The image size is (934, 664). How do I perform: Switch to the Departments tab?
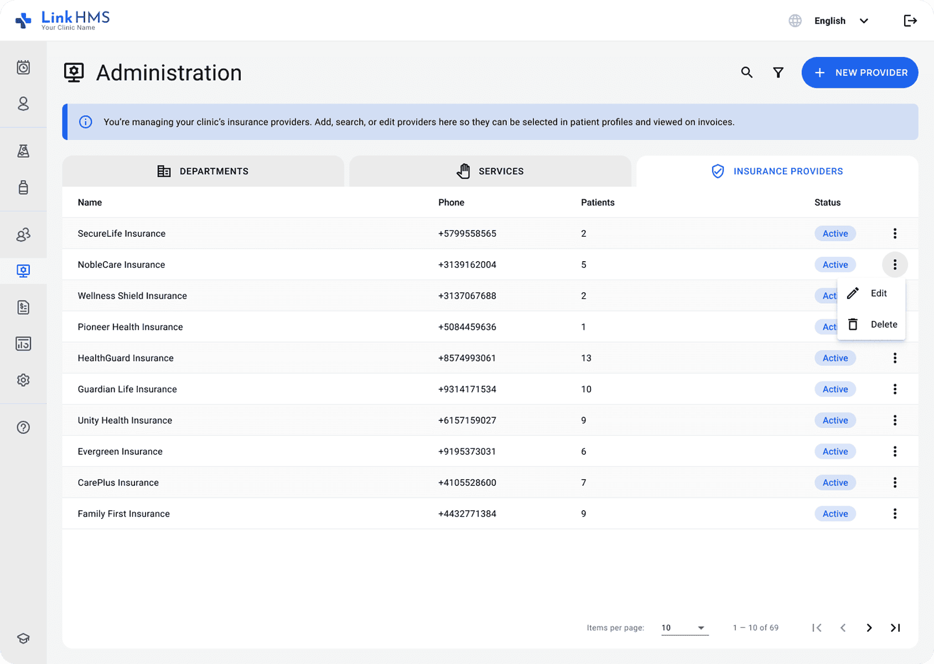pos(203,172)
